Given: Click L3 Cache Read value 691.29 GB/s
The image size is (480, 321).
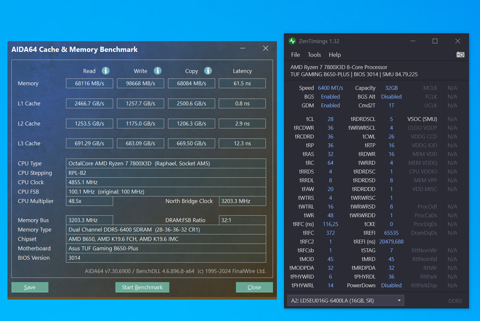Looking at the screenshot, I should tap(89, 143).
